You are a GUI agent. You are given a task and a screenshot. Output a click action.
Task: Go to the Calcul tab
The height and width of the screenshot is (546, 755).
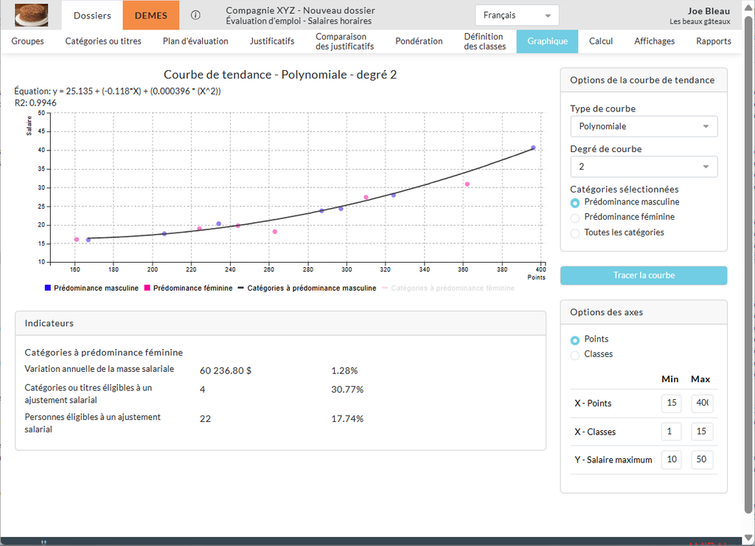coord(601,41)
